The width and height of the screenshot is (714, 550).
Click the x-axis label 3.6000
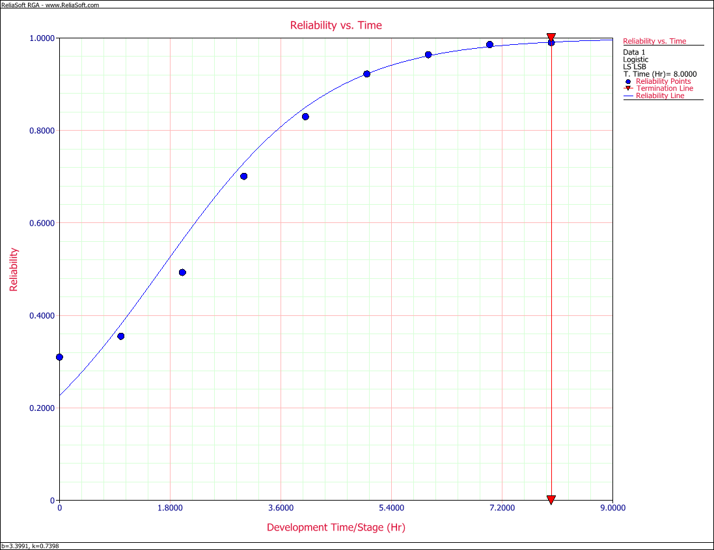[281, 508]
